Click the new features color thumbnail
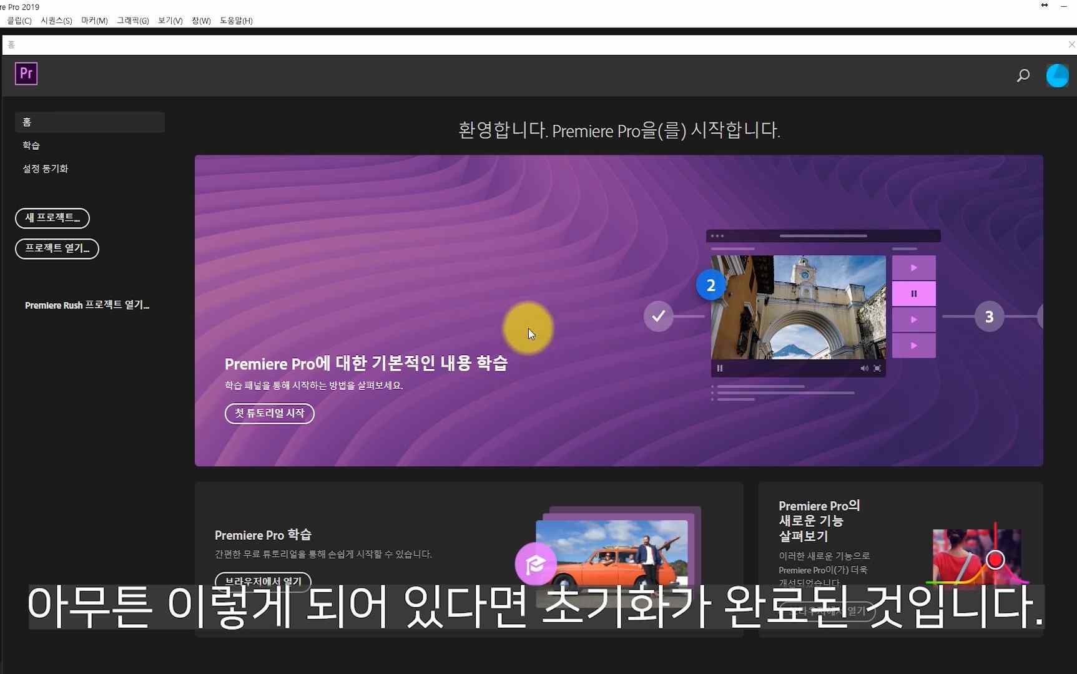1077x674 pixels. 977,557
